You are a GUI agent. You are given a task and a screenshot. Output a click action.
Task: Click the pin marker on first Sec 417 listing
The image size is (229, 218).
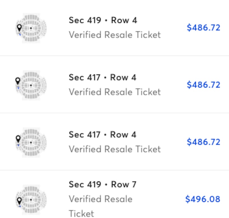point(18,81)
